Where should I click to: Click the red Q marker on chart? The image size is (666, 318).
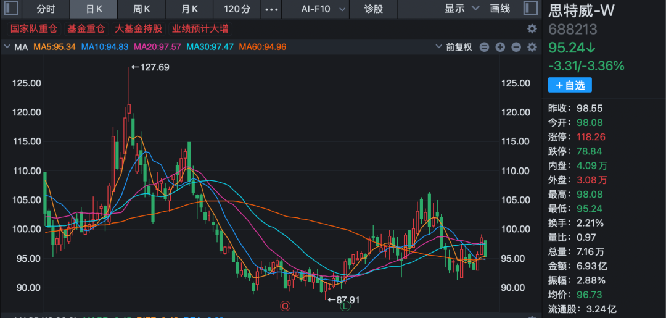[x=286, y=305]
